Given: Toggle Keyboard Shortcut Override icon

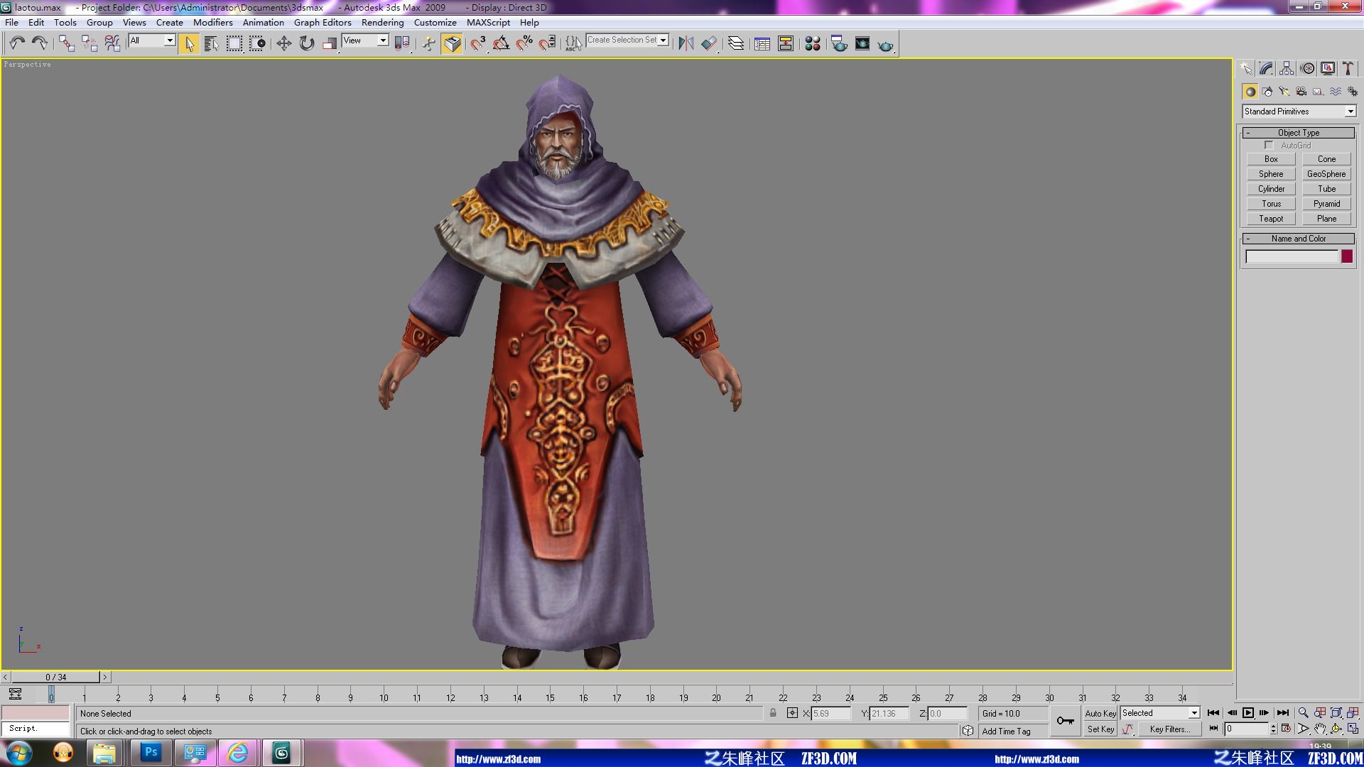Looking at the screenshot, I should point(452,43).
